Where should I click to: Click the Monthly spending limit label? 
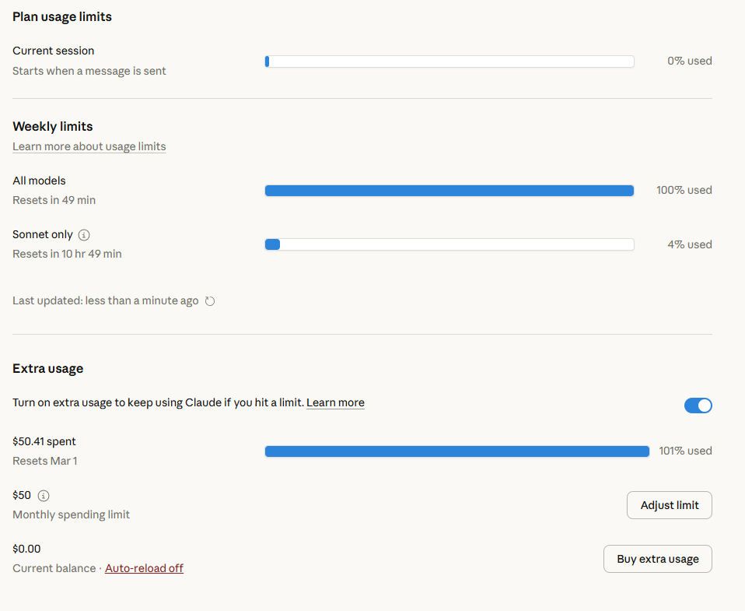(72, 514)
